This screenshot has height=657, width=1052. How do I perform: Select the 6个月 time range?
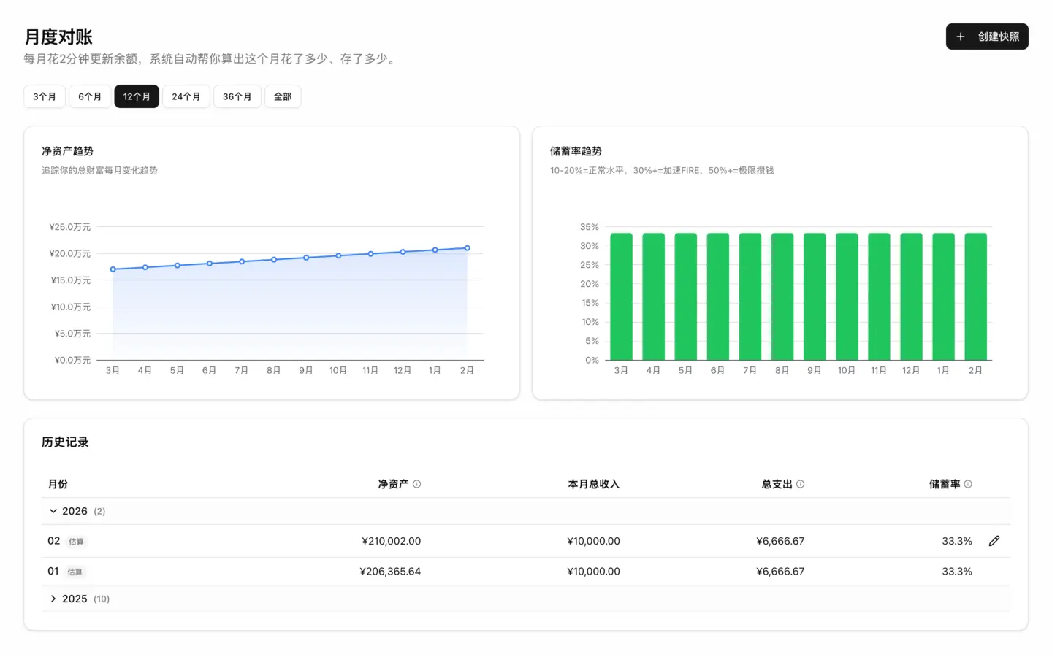coord(90,96)
